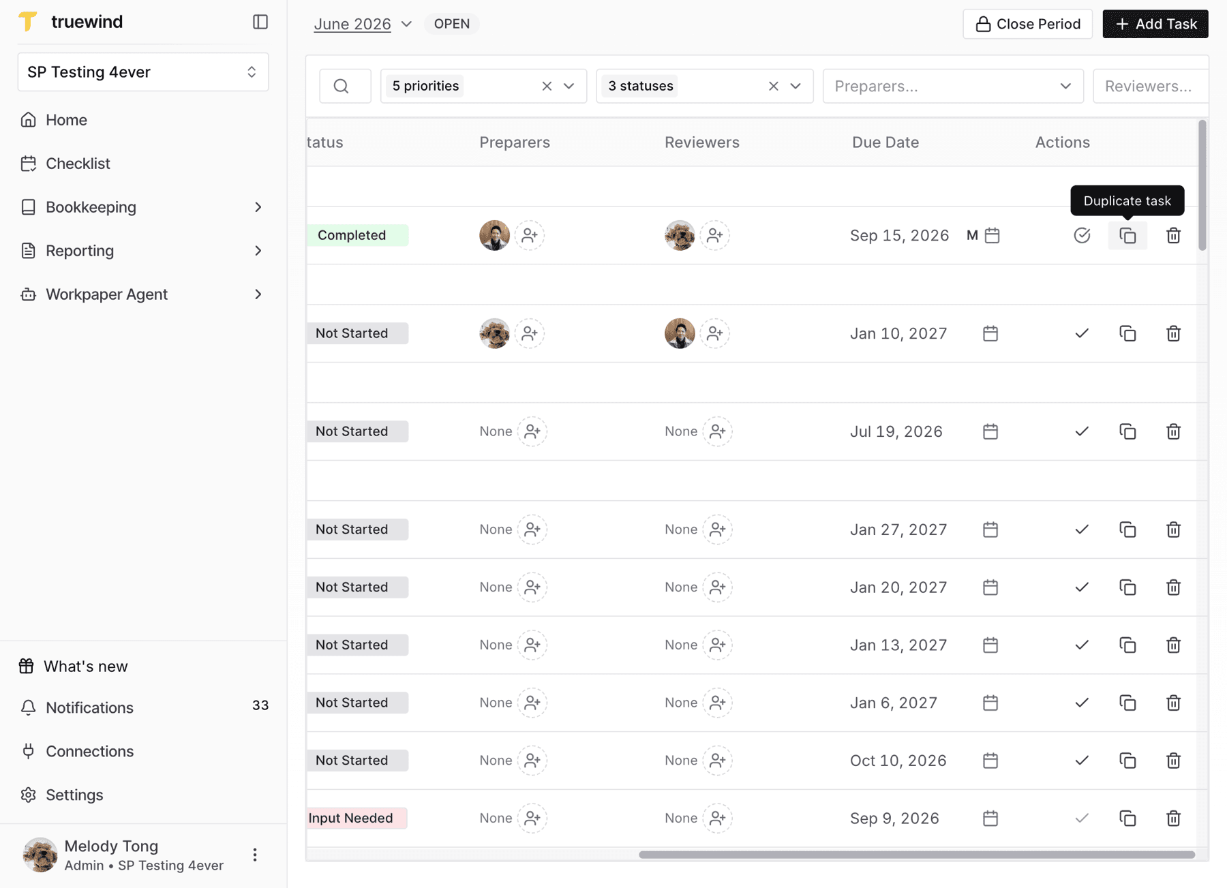The width and height of the screenshot is (1227, 888).
Task: Open calendar for Jan 20, 2027 due date
Action: [990, 587]
